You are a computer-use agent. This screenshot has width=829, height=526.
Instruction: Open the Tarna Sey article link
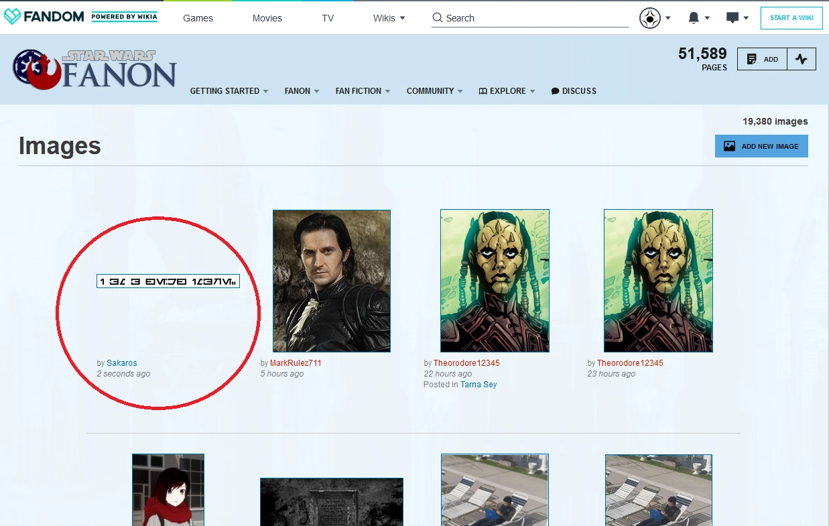479,385
